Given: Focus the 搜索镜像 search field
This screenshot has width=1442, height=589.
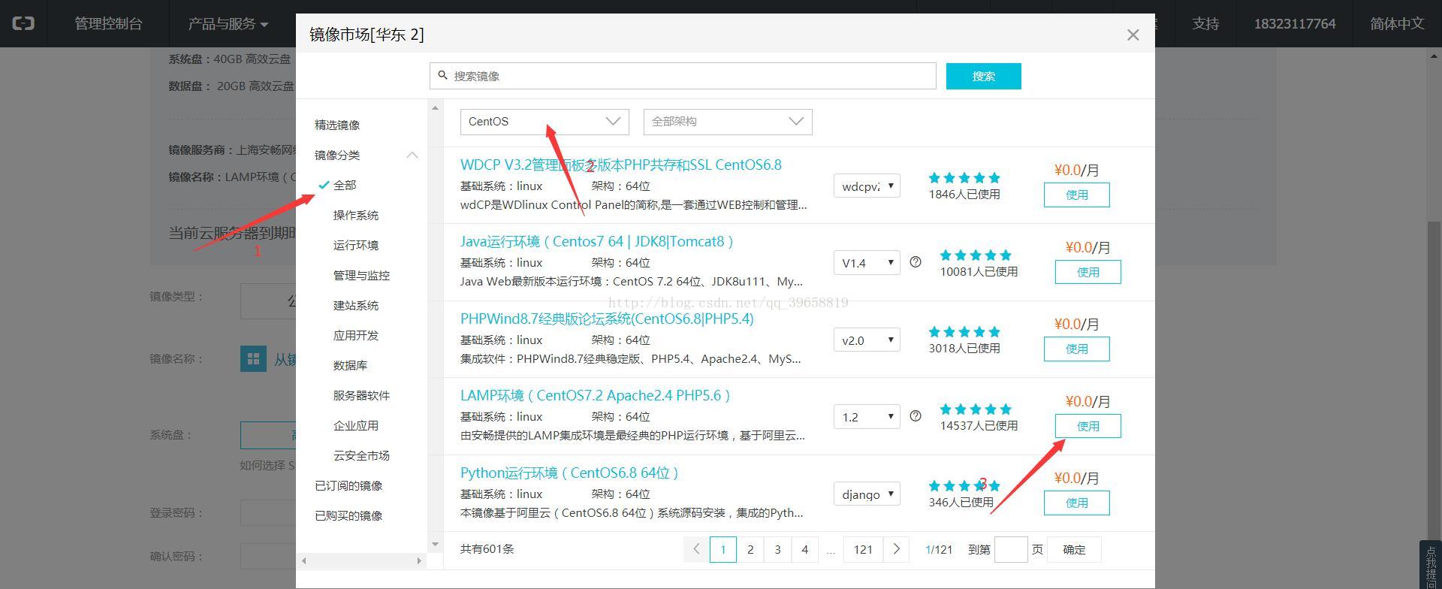Looking at the screenshot, I should coord(683,76).
